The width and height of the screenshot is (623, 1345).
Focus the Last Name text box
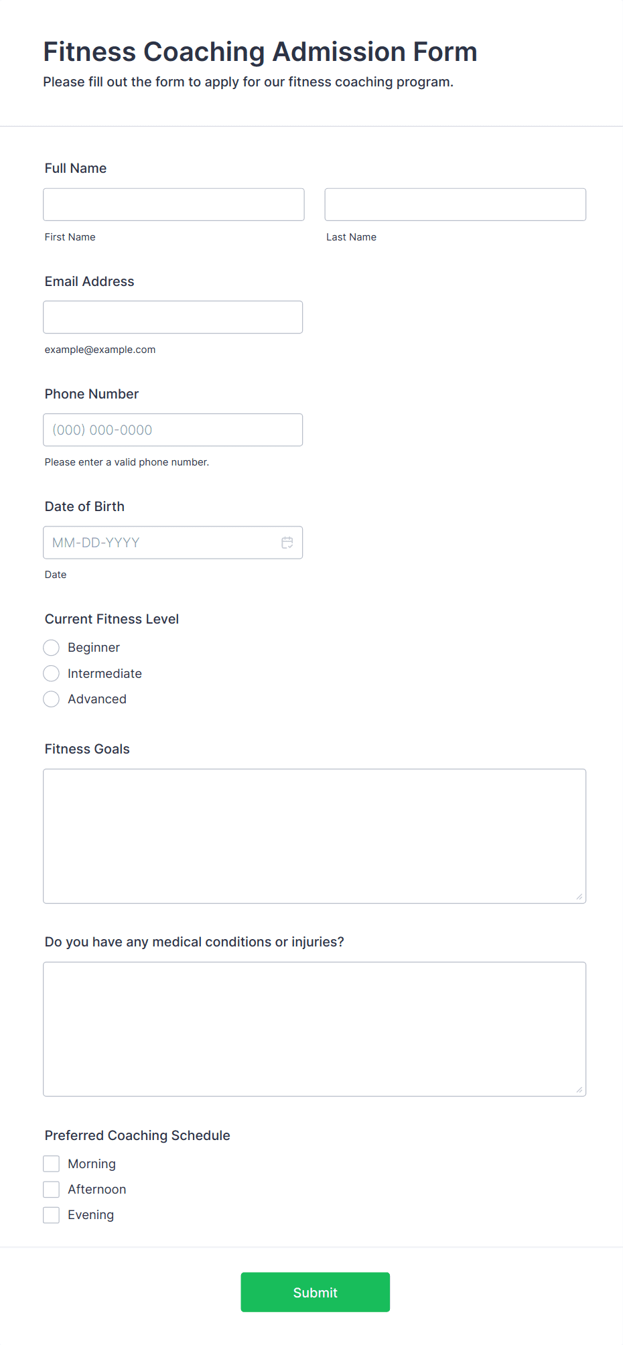(x=455, y=204)
